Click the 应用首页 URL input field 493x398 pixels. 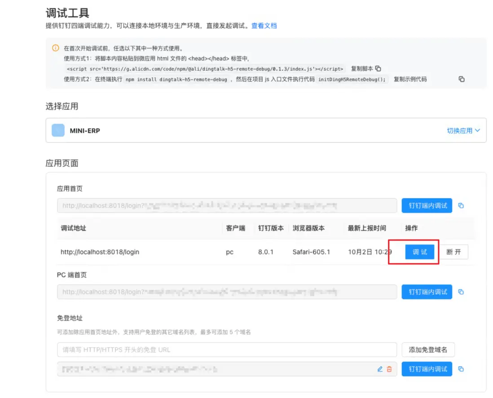(227, 206)
